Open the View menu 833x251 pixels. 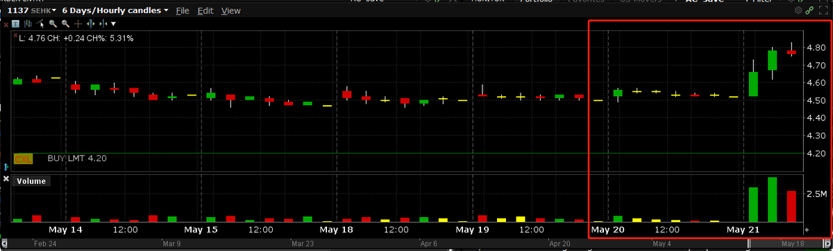tap(230, 10)
